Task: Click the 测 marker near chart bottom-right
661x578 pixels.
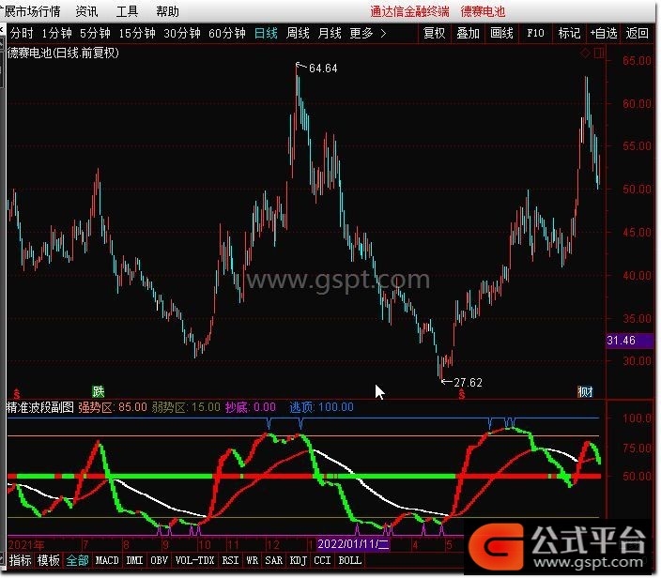Action: (585, 392)
